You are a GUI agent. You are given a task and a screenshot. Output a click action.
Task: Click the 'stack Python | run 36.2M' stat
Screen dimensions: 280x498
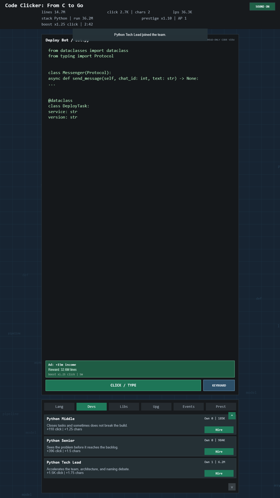(x=67, y=18)
